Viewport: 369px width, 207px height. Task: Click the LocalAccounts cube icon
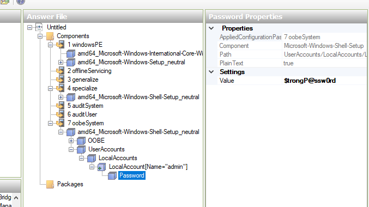(92, 158)
